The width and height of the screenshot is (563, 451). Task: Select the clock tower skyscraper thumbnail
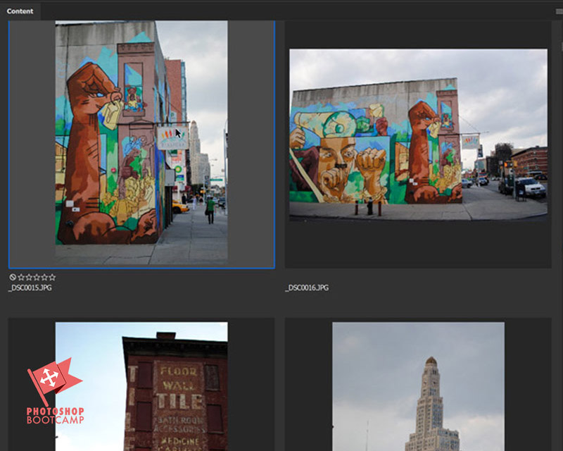tap(418, 386)
